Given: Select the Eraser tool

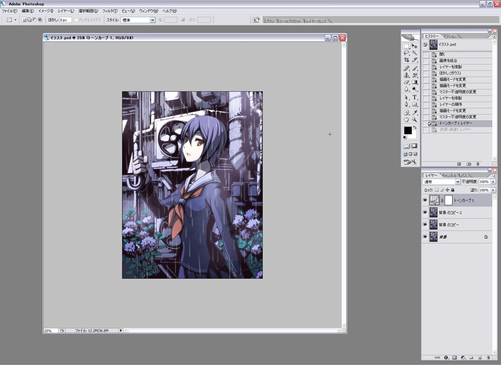Looking at the screenshot, I should [x=406, y=82].
